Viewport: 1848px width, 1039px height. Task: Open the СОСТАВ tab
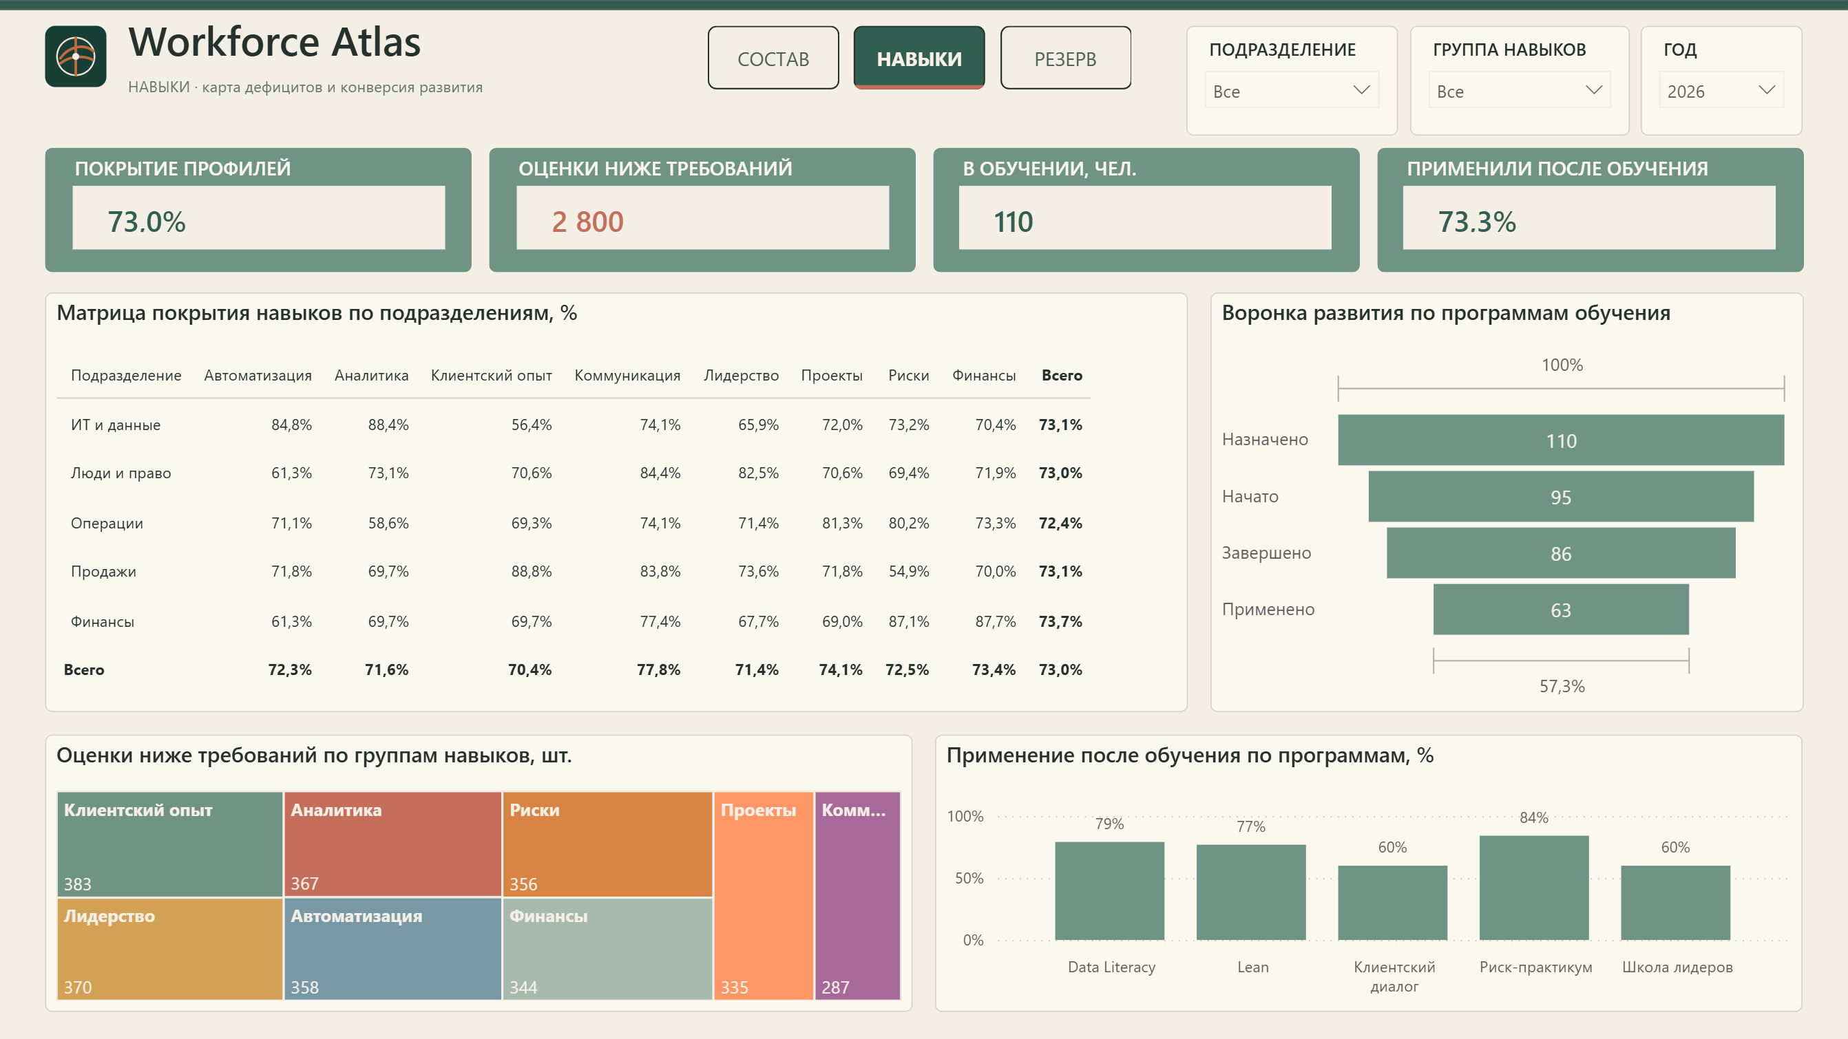(x=773, y=58)
